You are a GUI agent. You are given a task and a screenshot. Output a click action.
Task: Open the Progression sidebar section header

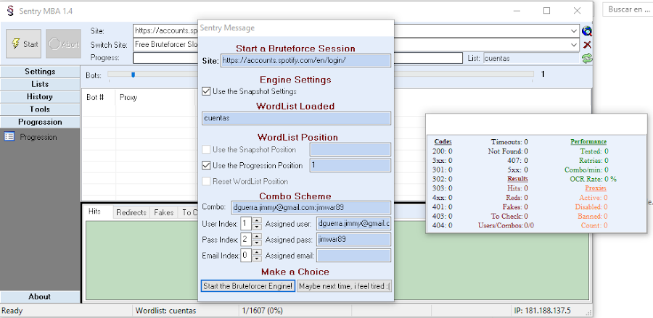coord(40,122)
